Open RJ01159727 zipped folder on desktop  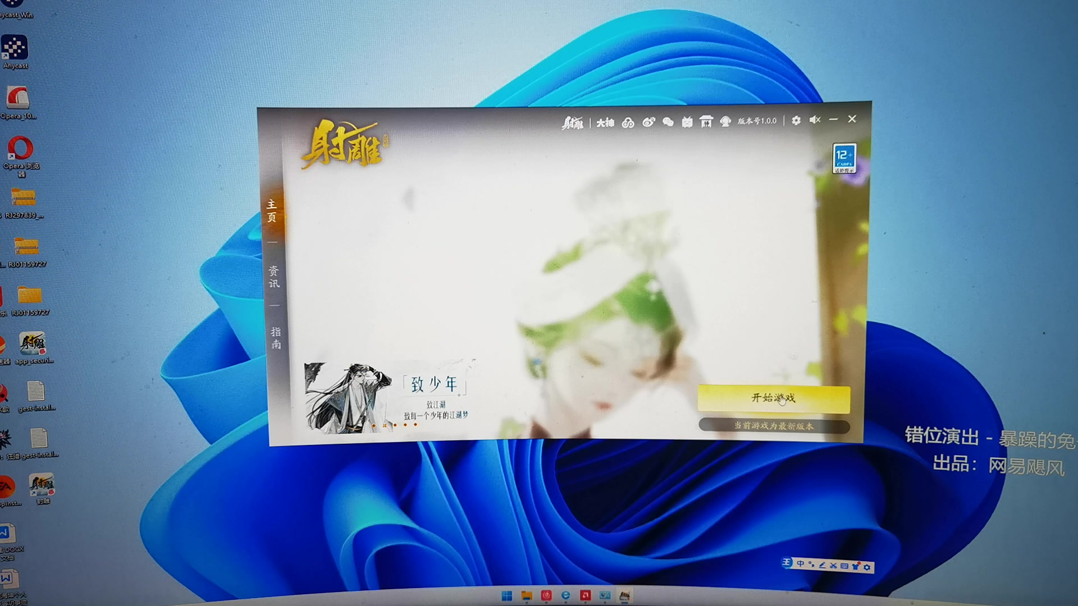26,252
